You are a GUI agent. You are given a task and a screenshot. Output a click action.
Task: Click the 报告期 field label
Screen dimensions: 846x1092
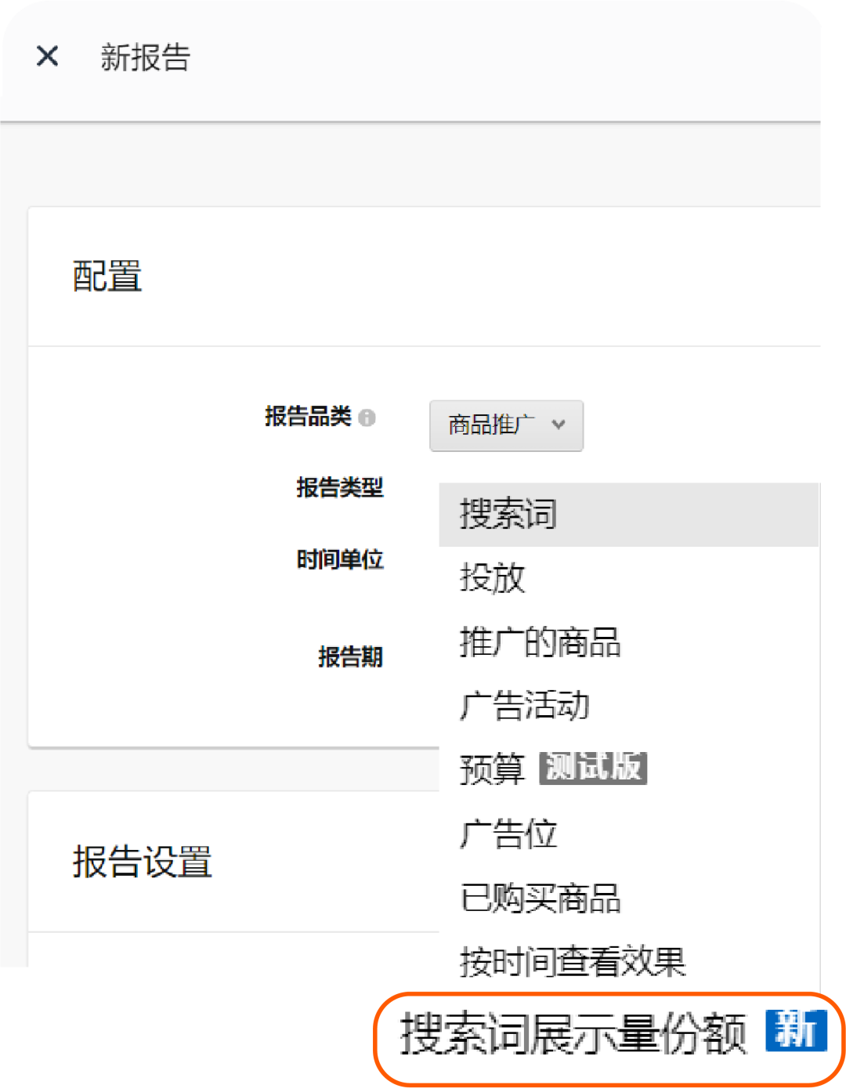pyautogui.click(x=349, y=656)
